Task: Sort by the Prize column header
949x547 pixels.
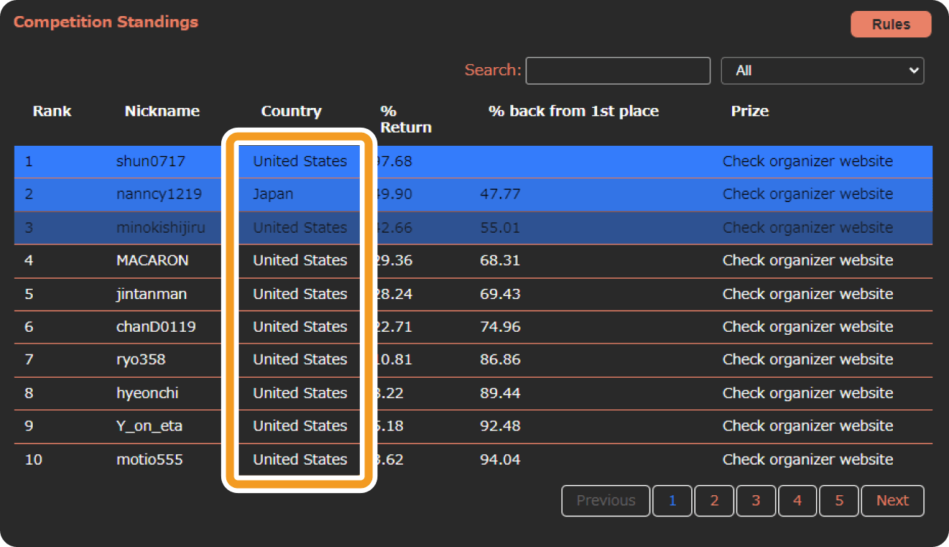Action: point(750,112)
